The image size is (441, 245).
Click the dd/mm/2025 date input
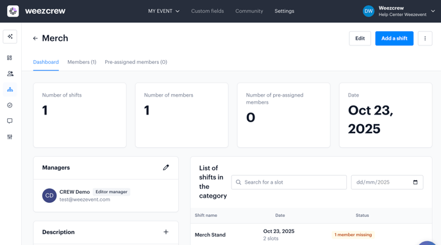pos(387,182)
